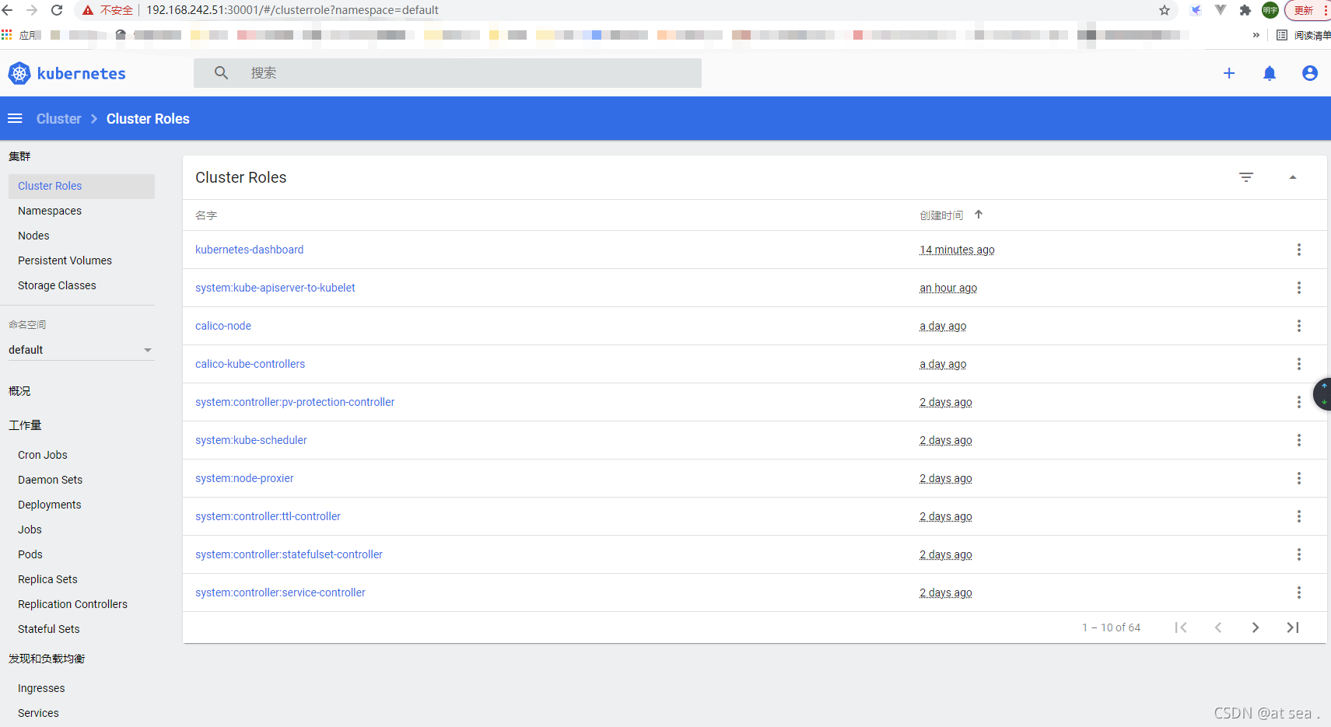
Task: Open Stateful Sets in sidebar
Action: (48, 629)
